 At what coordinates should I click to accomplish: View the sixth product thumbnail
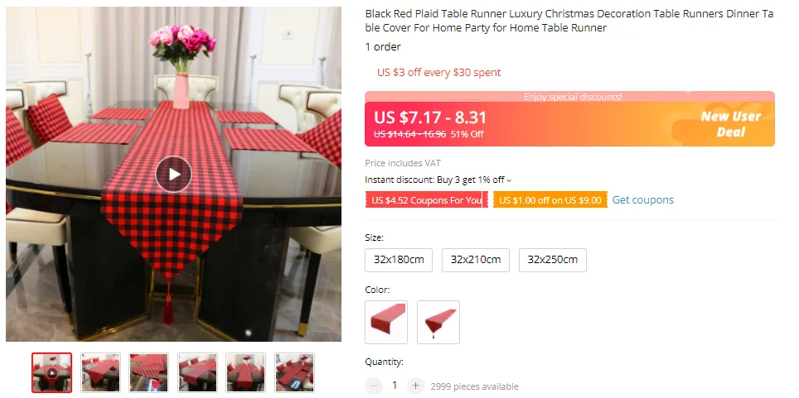click(x=294, y=372)
